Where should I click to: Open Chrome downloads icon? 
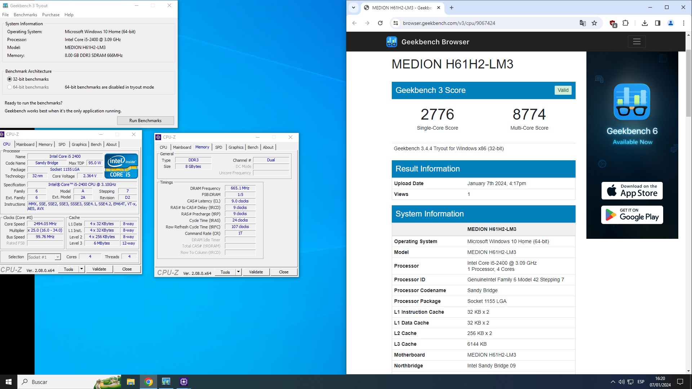coord(645,23)
